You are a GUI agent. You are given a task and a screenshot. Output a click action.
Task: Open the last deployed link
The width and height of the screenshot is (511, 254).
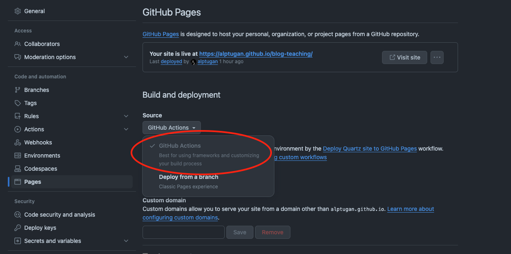coord(171,62)
